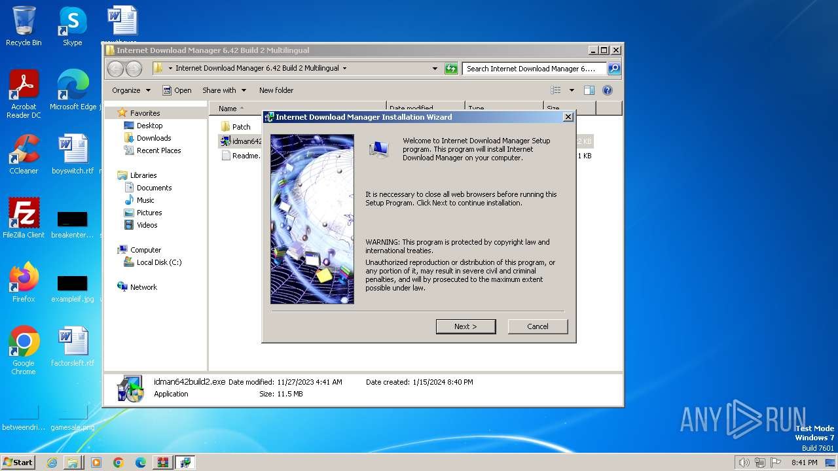Click IDM installer taskbar button
Image resolution: width=838 pixels, height=471 pixels.
tap(185, 462)
